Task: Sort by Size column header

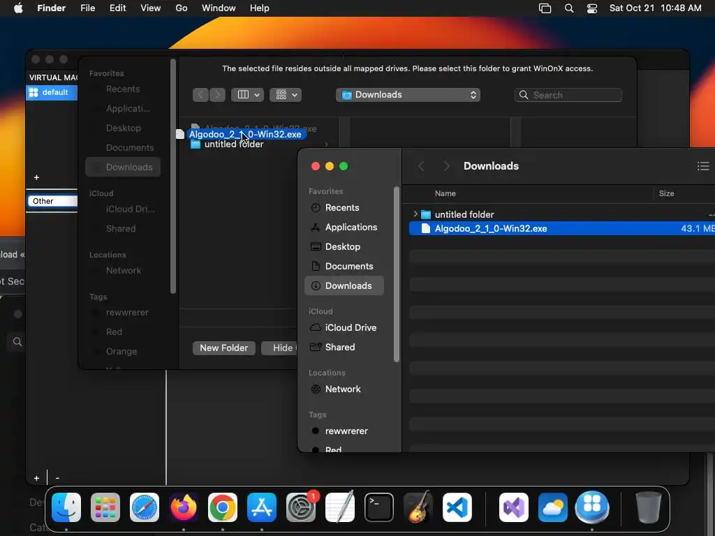Action: (x=666, y=193)
